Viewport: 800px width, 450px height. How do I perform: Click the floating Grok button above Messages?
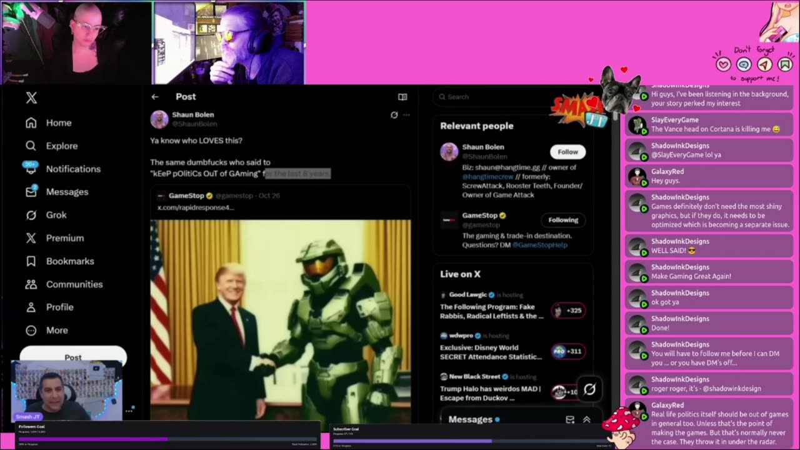(589, 389)
